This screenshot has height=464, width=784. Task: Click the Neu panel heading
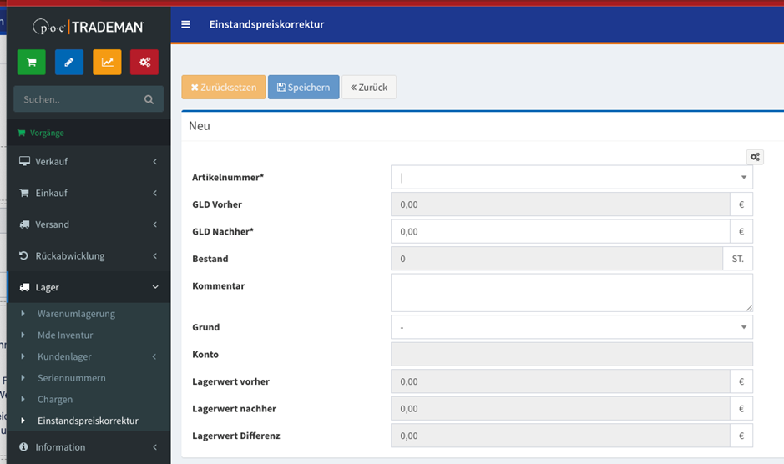click(200, 126)
